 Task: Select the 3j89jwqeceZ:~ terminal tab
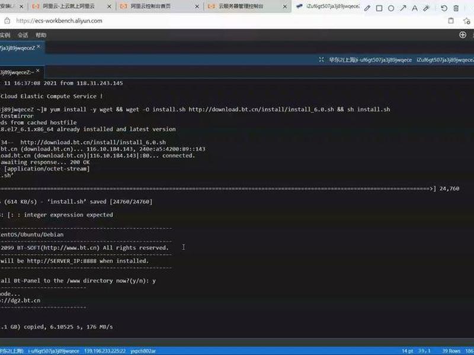pyautogui.click(x=21, y=72)
